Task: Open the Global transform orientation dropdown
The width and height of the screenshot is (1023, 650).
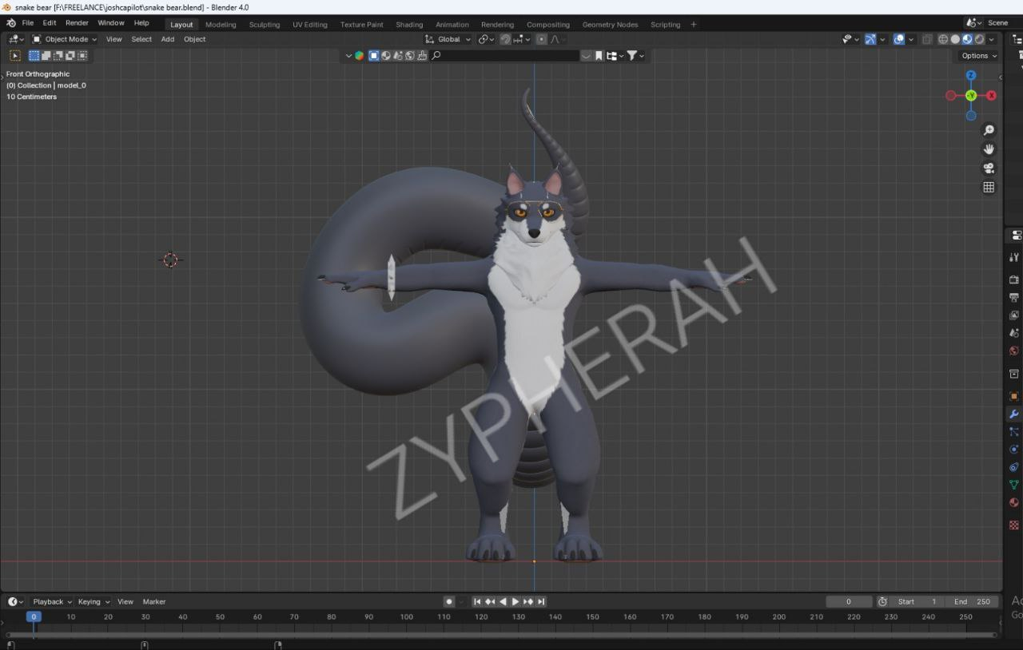Action: click(448, 39)
